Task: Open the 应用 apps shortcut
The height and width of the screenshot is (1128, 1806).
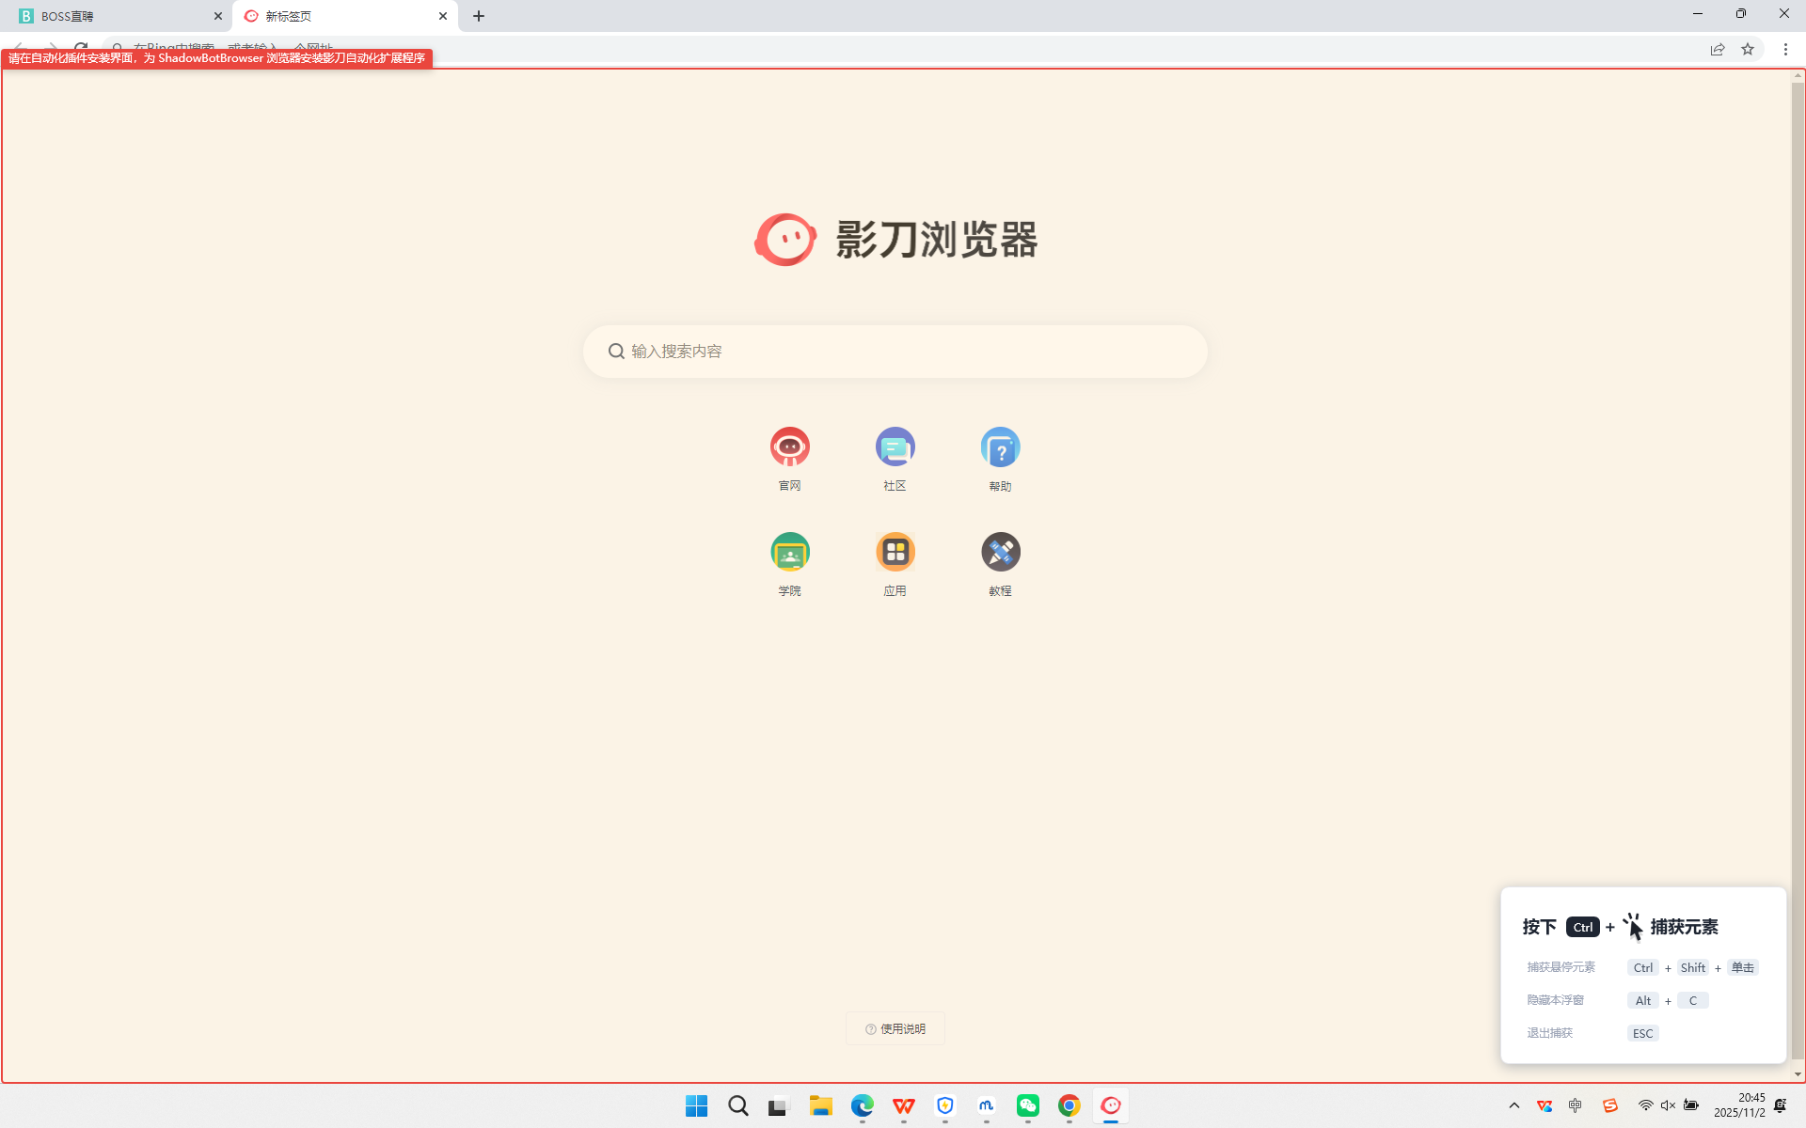Action: pyautogui.click(x=895, y=552)
